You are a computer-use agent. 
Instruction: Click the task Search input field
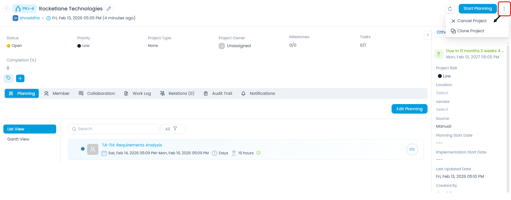click(114, 129)
